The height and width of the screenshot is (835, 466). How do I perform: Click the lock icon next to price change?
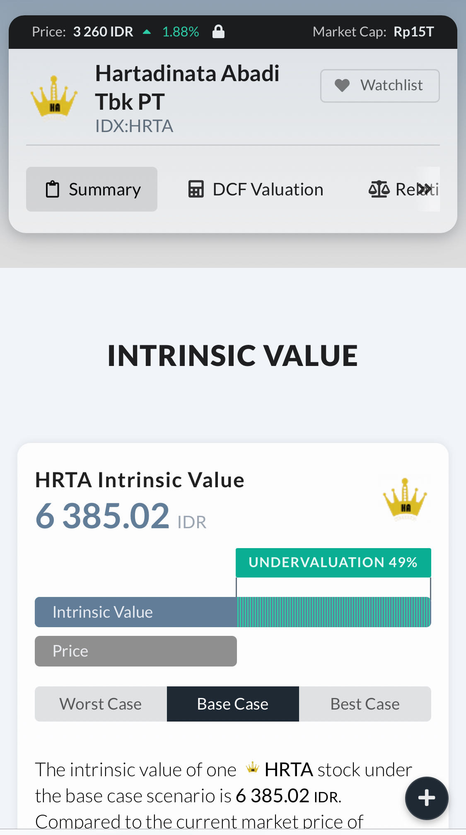tap(218, 31)
